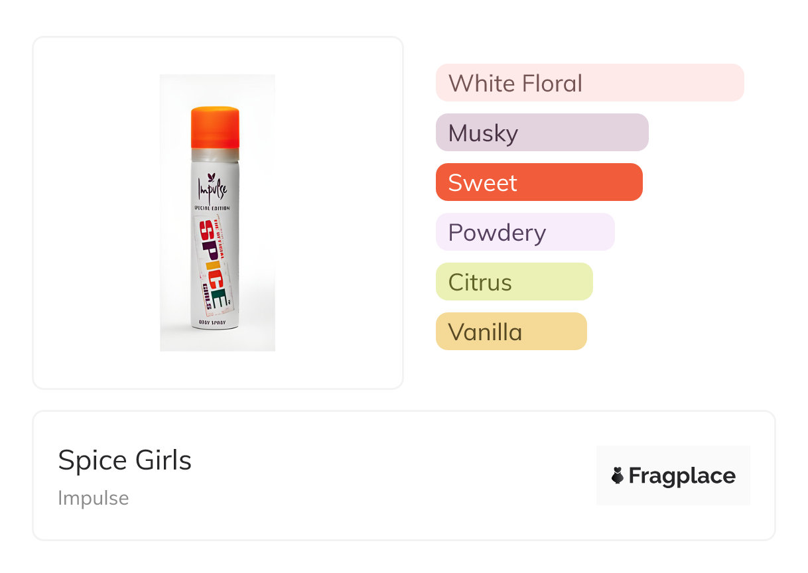Select the Musky accord bar
The height and width of the screenshot is (573, 808).
541,133
